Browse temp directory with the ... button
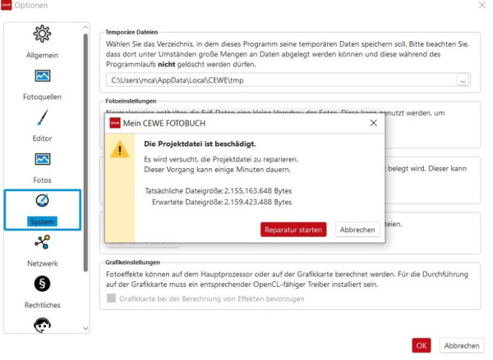This screenshot has width=493, height=360. [463, 80]
